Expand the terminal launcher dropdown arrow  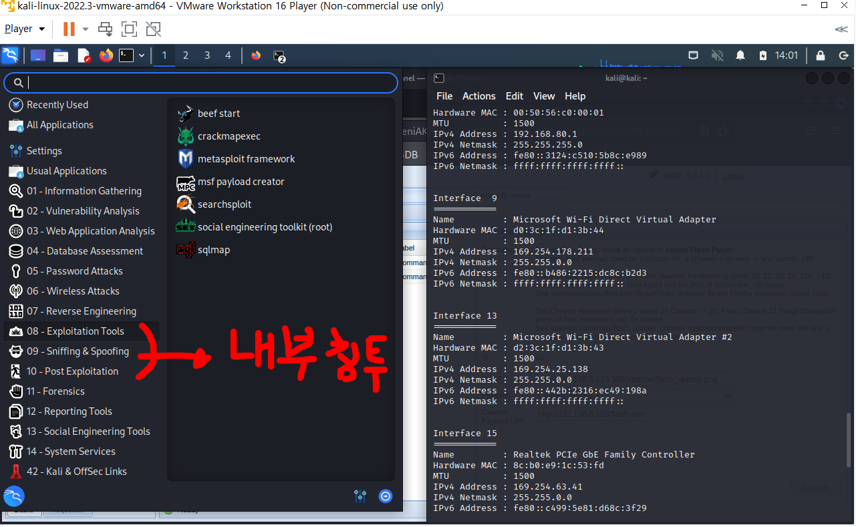142,56
